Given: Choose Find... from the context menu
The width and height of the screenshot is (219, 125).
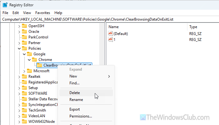Looking at the screenshot, I should coord(86,83).
